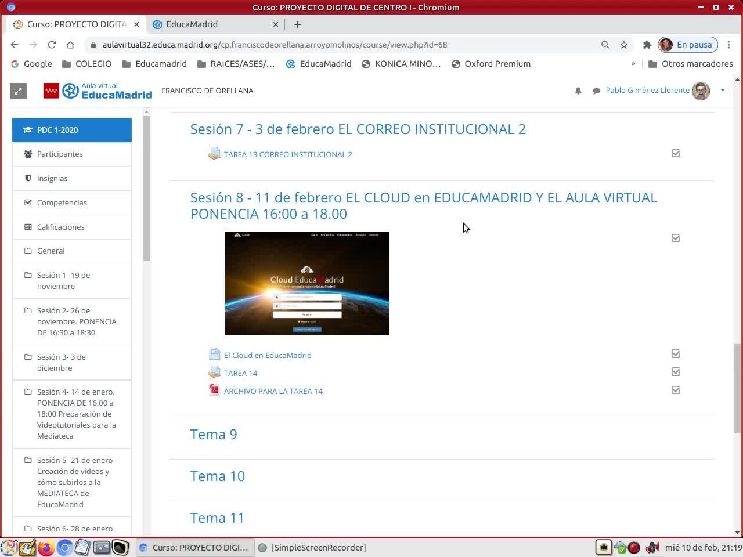Click the Cloud EducaMadrid login image

tap(307, 283)
